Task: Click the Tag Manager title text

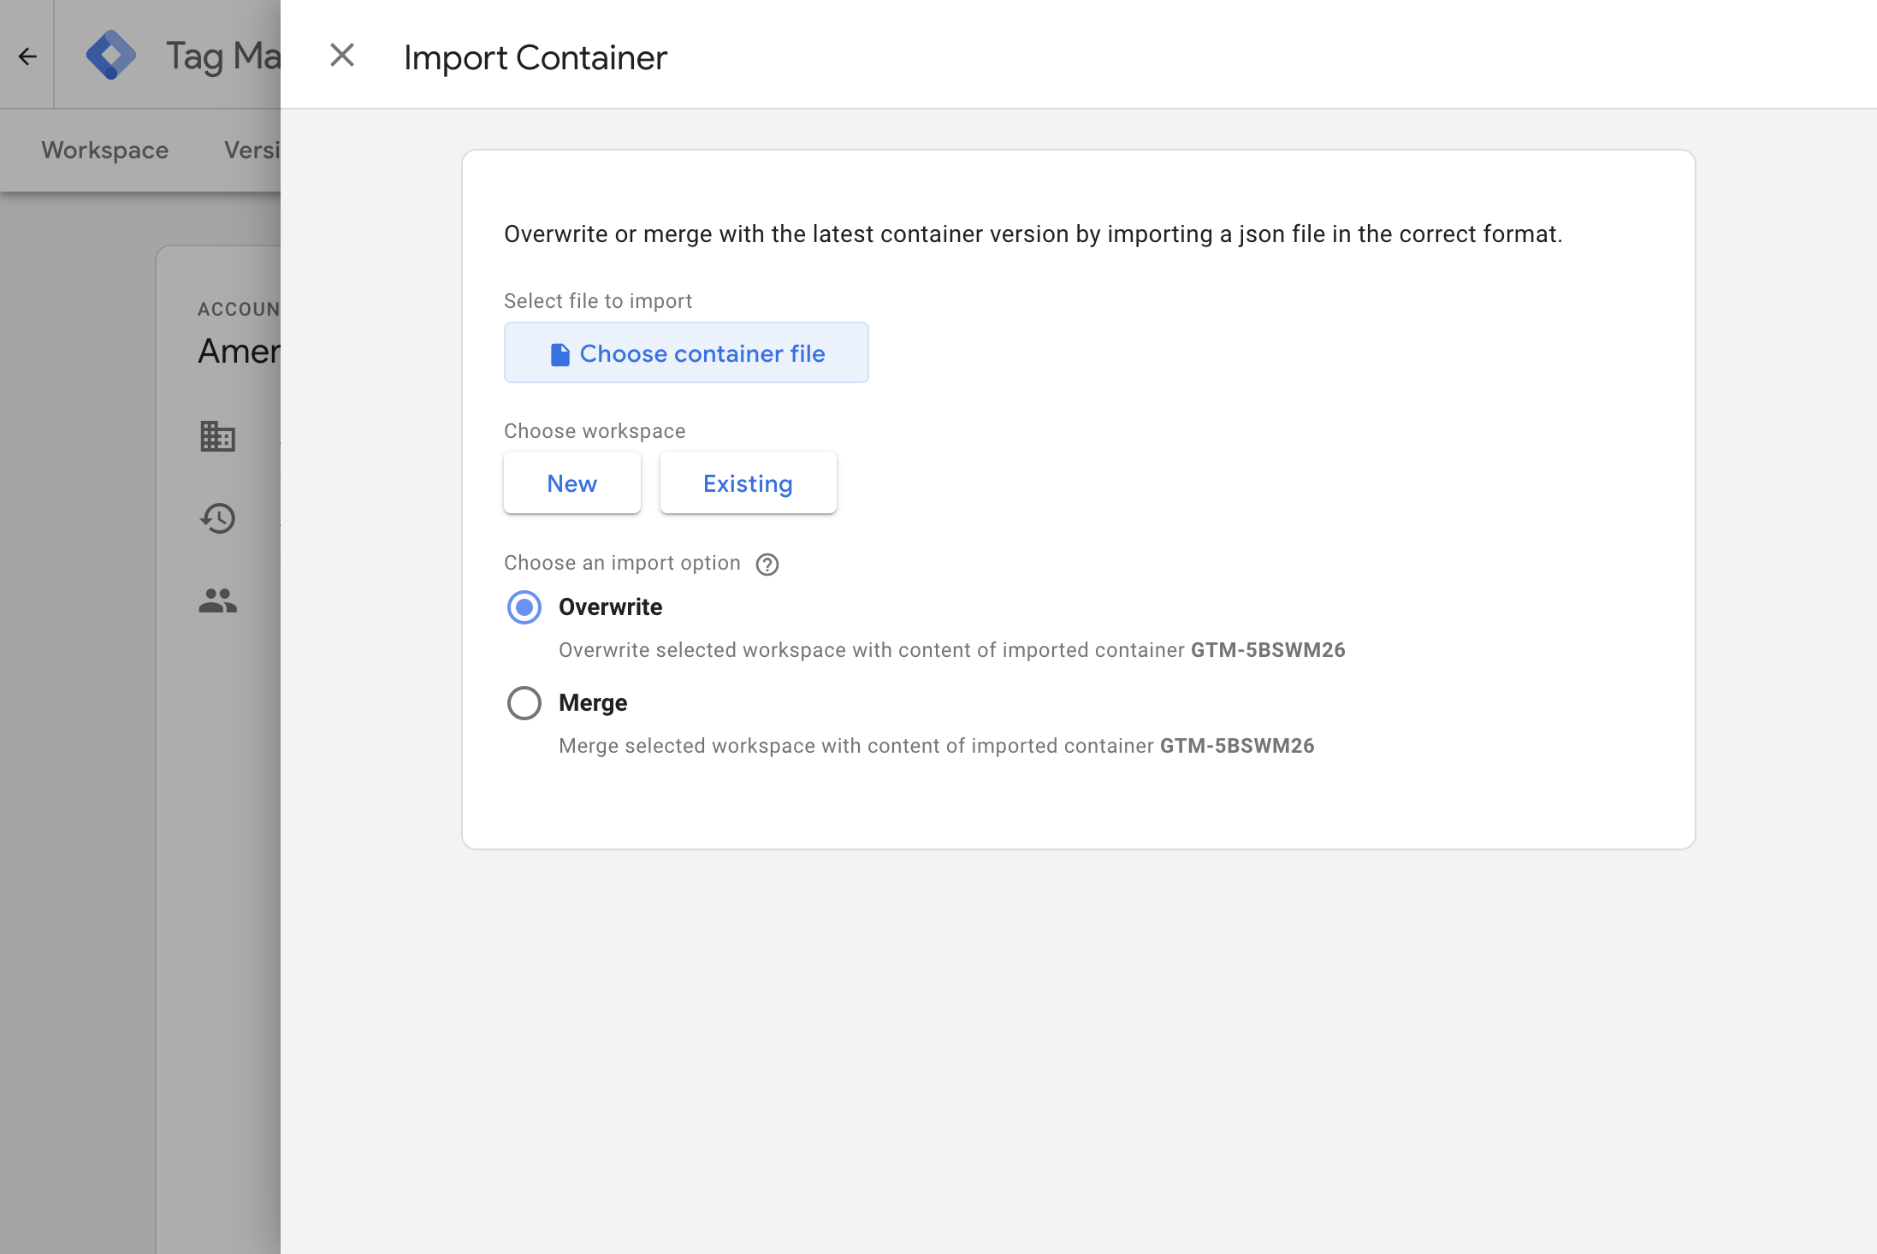Action: (x=223, y=56)
